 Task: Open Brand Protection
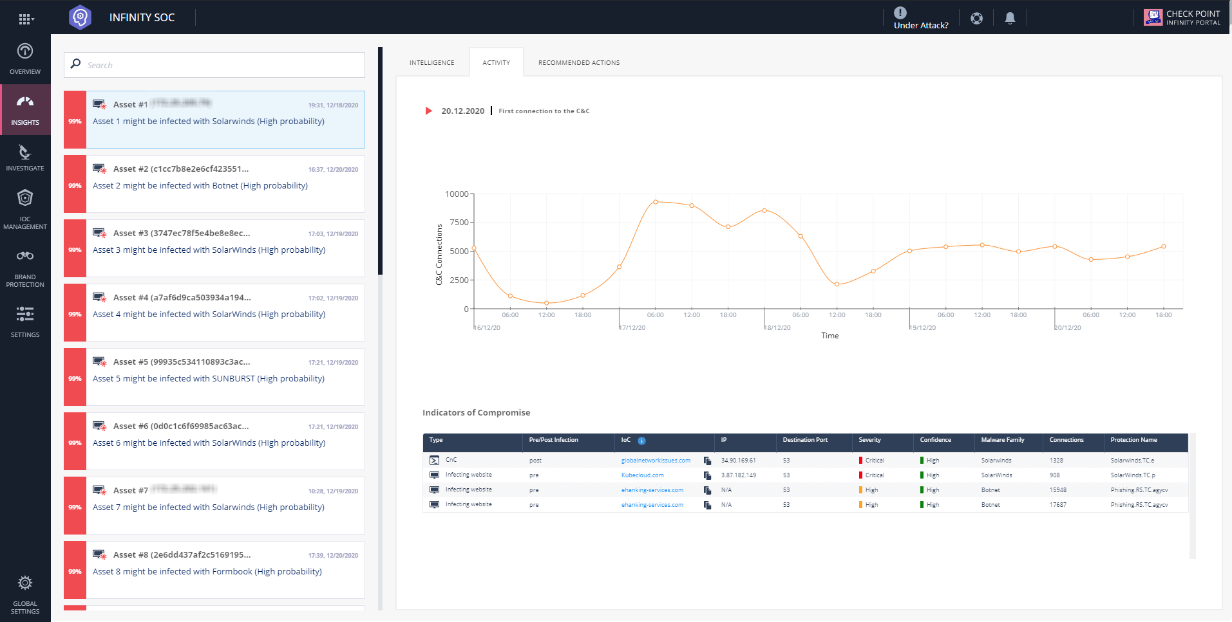[25, 268]
